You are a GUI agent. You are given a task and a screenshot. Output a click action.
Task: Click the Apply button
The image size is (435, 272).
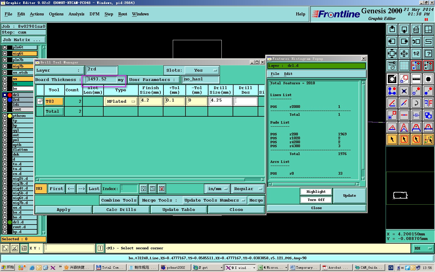[x=63, y=209]
